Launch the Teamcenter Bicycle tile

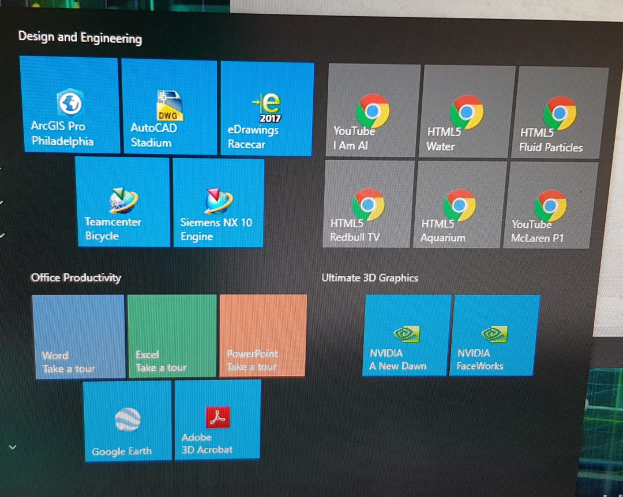coord(122,202)
